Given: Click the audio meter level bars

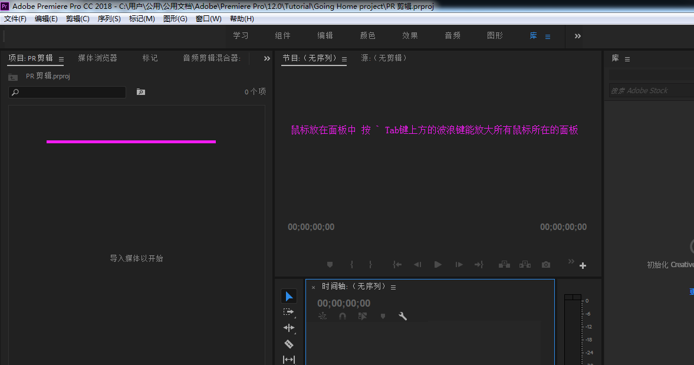Looking at the screenshot, I should pos(573,330).
